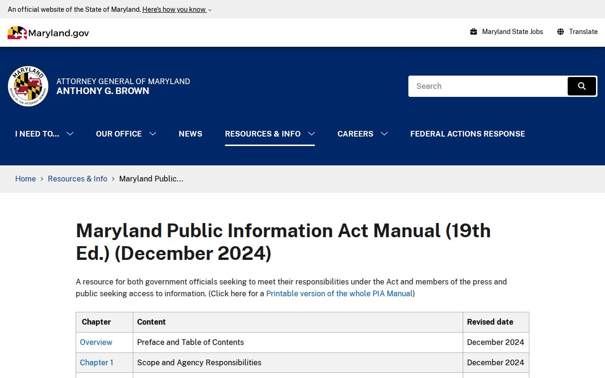Viewport: 605px width, 378px height.
Task: Expand chevron next to I NEED TO...
Action: [70, 134]
